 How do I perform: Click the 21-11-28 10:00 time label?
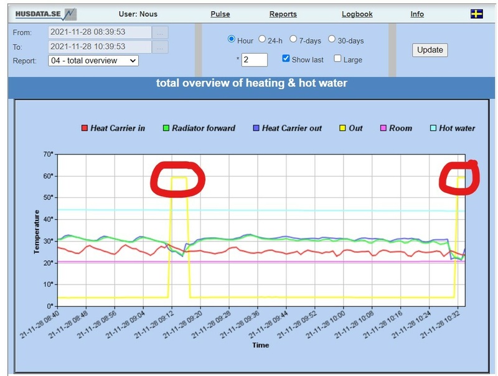326,324
